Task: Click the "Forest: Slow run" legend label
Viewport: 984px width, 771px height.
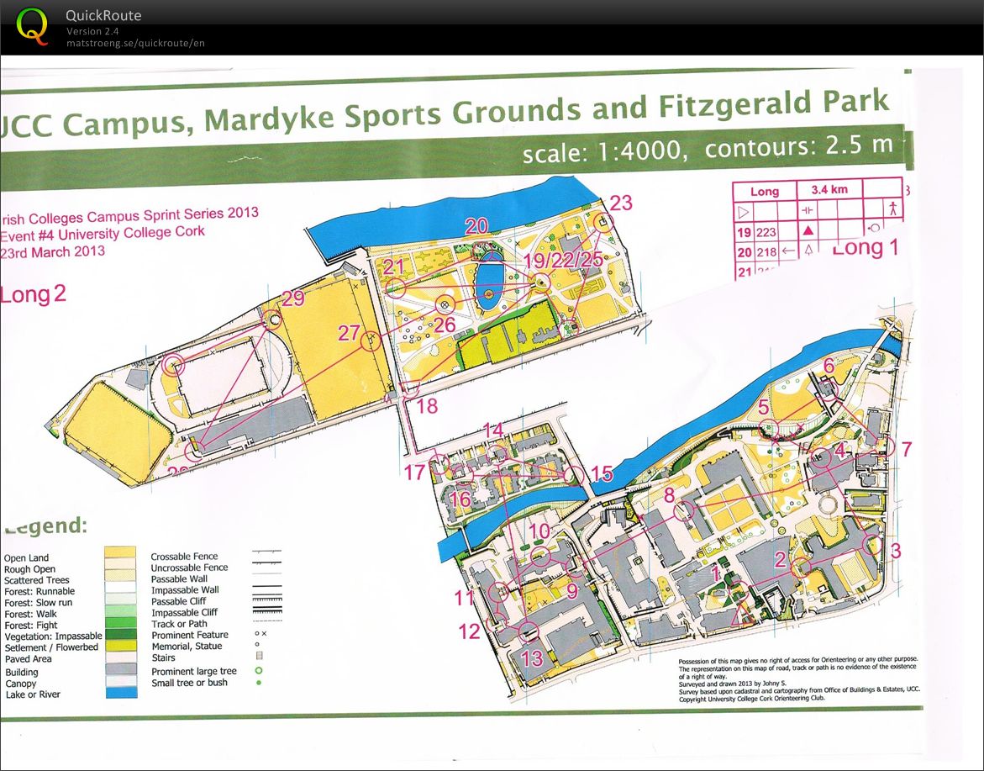Action: coord(39,603)
